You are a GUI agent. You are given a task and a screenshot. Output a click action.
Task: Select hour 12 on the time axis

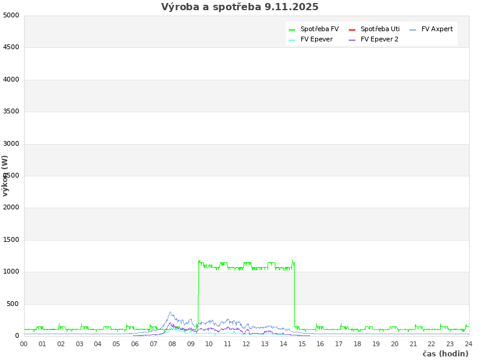click(247, 344)
